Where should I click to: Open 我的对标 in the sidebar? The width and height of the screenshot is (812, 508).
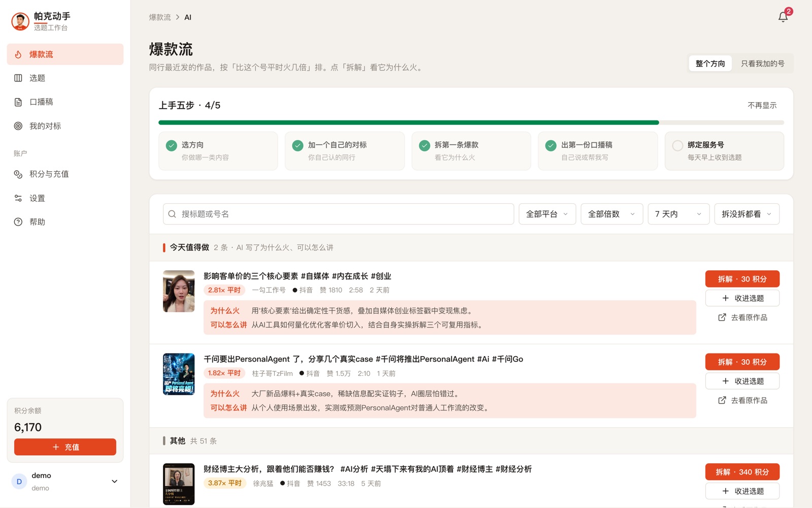click(65, 126)
